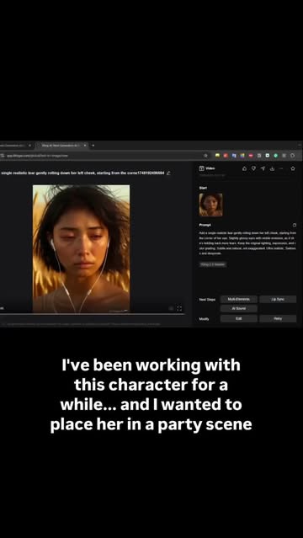Seek along the video progress bar
Image resolution: width=303 pixels, height=538 pixels.
click(x=92, y=313)
